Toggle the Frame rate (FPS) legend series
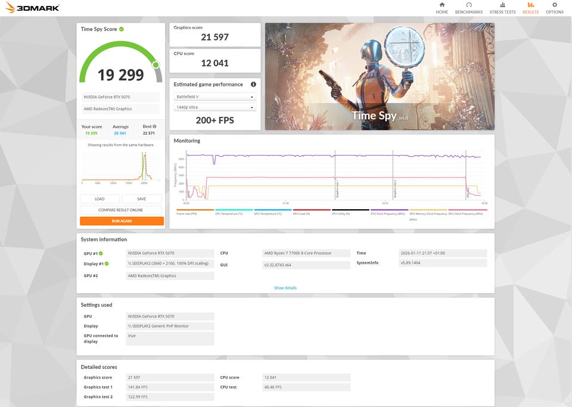Image resolution: width=572 pixels, height=407 pixels. coord(195,212)
